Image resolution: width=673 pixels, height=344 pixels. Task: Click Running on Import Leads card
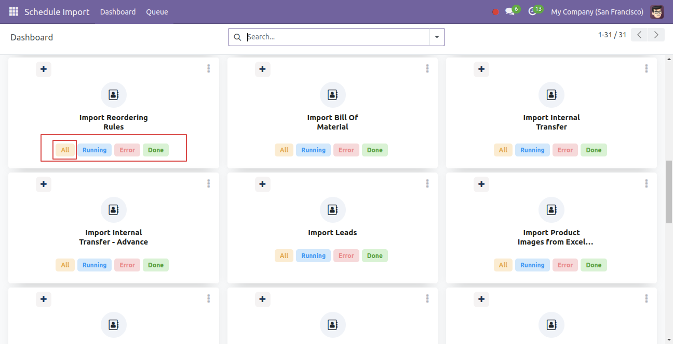[314, 256]
